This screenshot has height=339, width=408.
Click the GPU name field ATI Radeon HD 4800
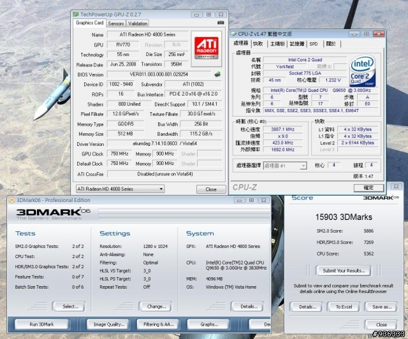pos(147,34)
